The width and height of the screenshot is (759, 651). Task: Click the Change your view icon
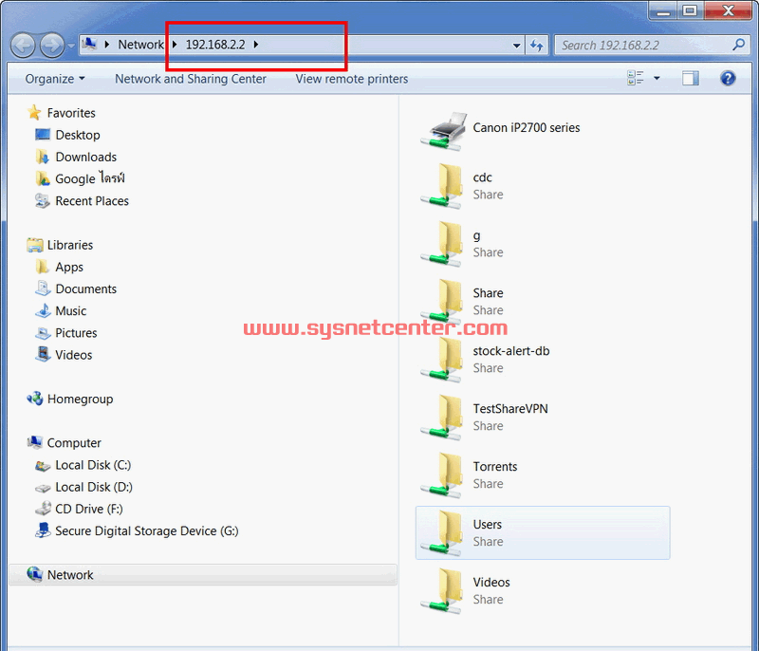(635, 78)
